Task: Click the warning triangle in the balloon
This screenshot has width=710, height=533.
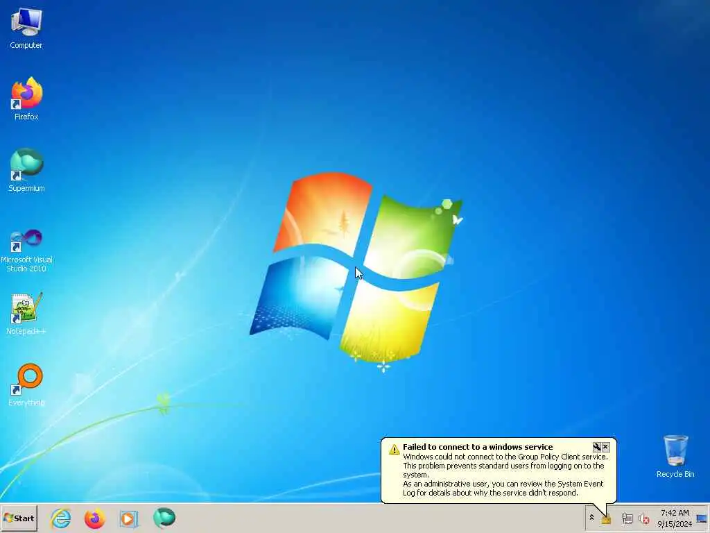Action: (x=394, y=449)
